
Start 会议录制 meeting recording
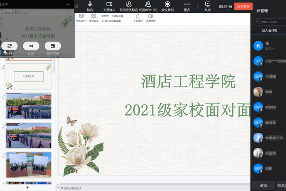[168, 6]
